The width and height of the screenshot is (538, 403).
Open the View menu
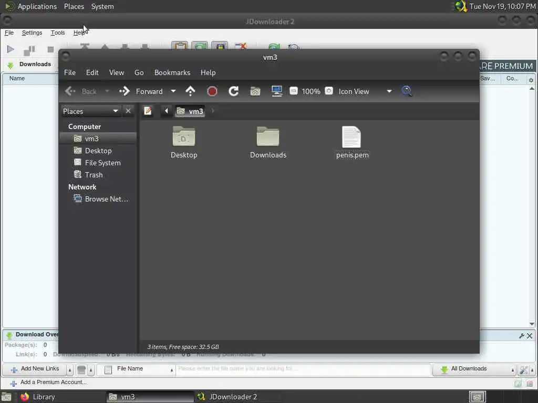[117, 72]
